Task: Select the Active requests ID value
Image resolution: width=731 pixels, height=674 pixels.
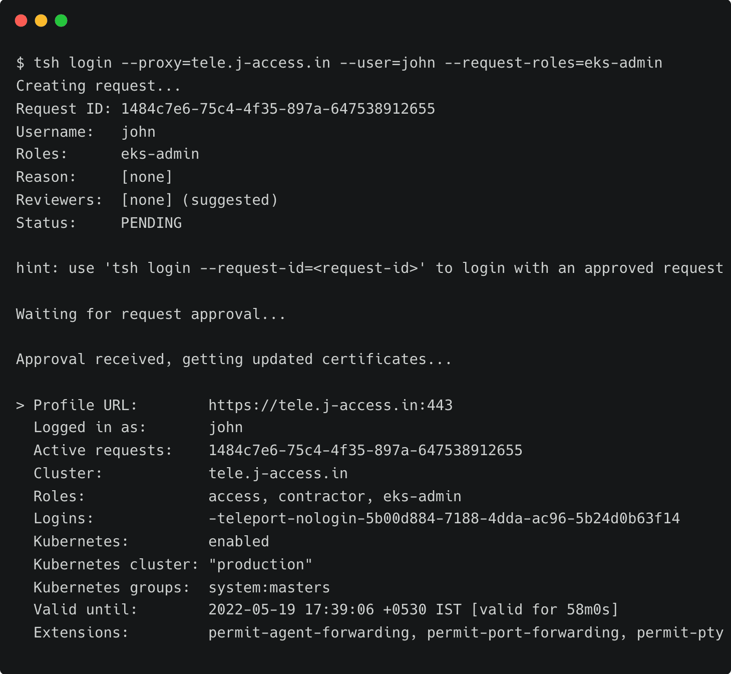Action: [365, 450]
